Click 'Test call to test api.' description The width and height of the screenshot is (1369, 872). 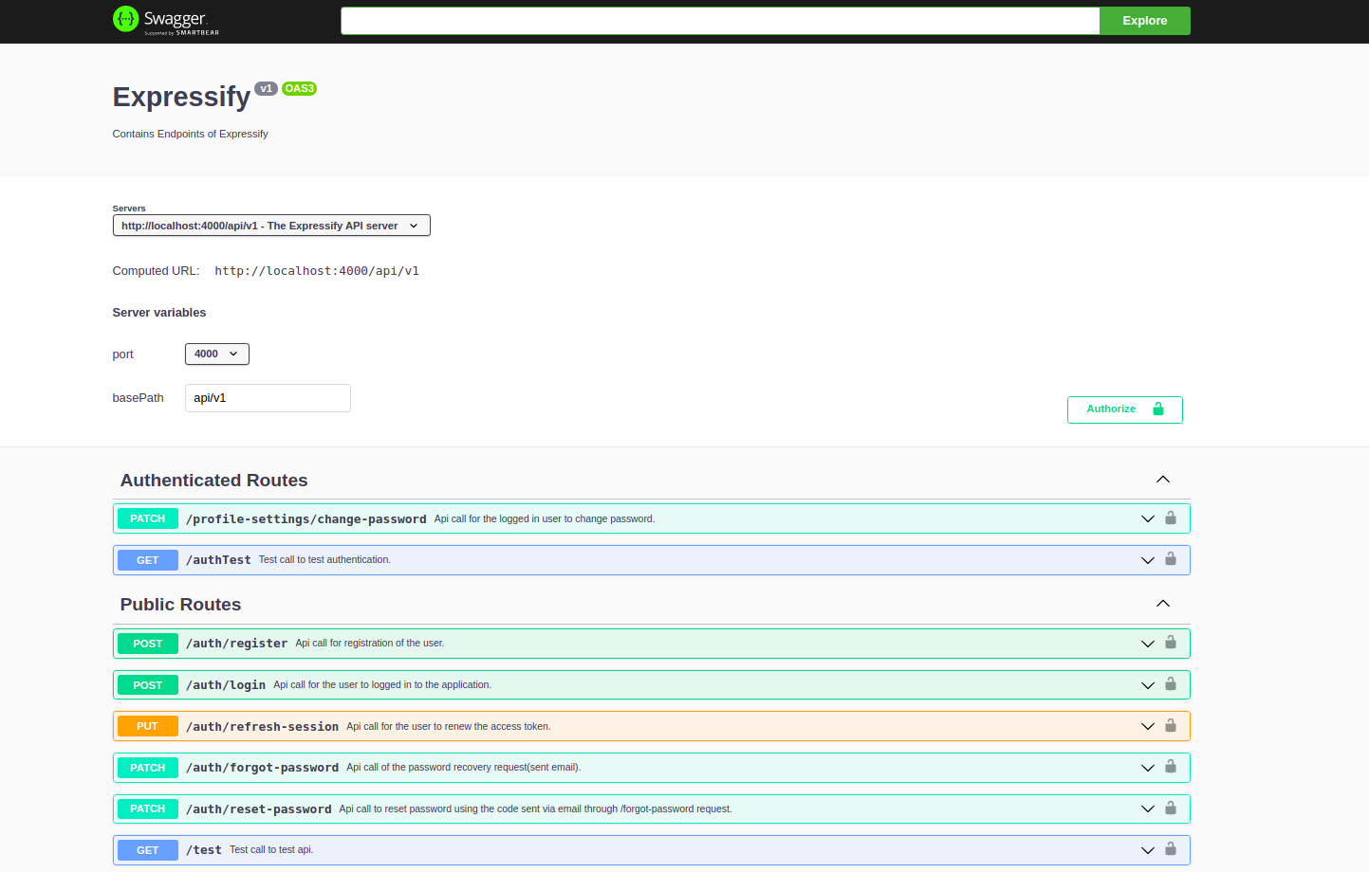pyautogui.click(x=271, y=849)
